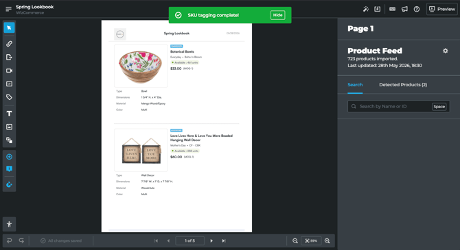Redo the last change
This screenshot has height=250, width=460.
[x=21, y=240]
